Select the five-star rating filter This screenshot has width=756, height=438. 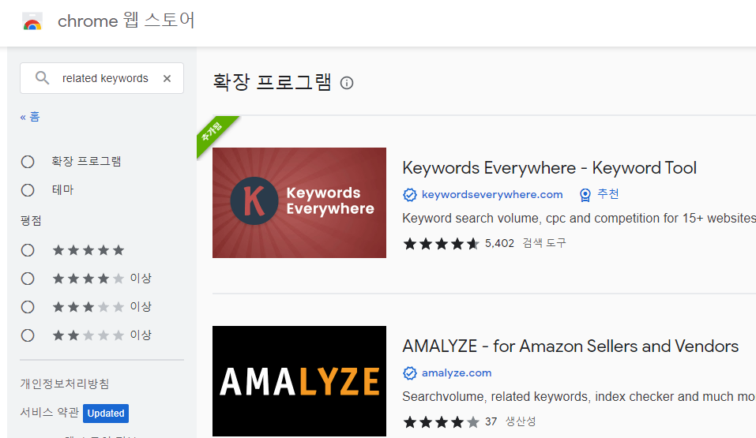28,250
